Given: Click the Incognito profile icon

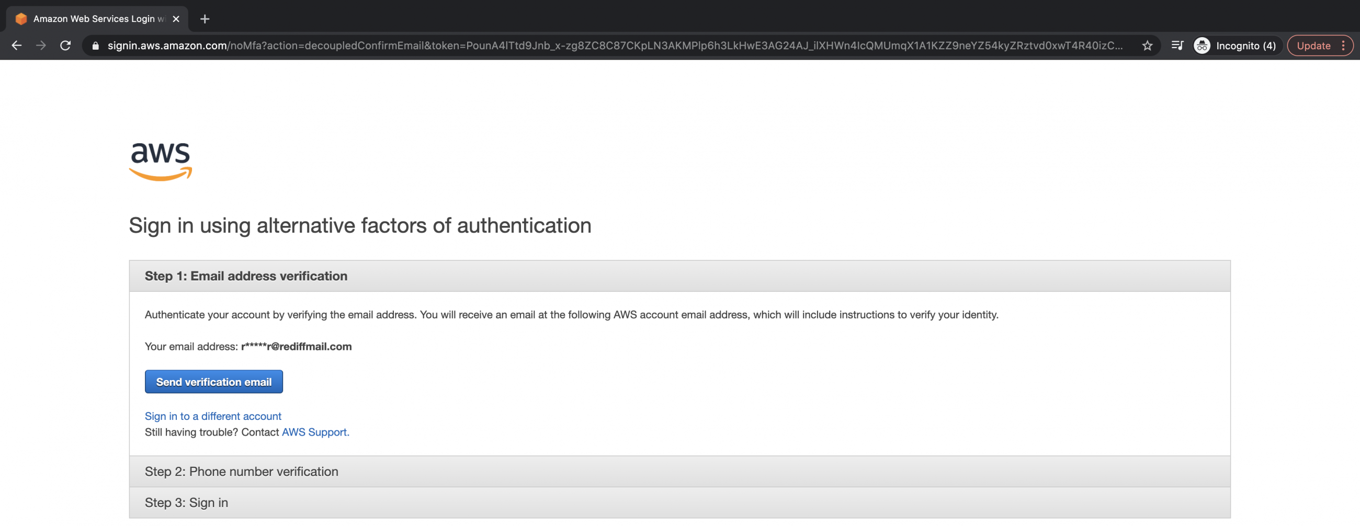Looking at the screenshot, I should click(1202, 46).
